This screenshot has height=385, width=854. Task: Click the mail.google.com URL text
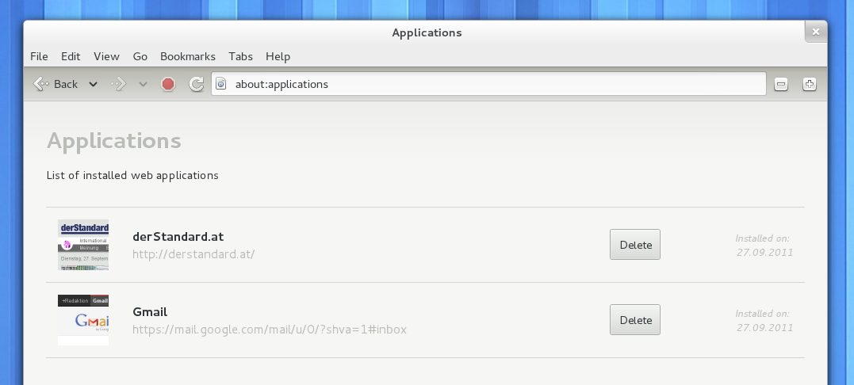pos(270,330)
